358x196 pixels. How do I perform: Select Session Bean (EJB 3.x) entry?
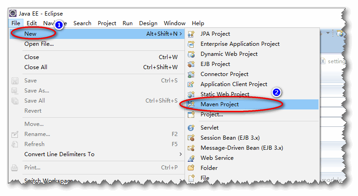point(252,138)
